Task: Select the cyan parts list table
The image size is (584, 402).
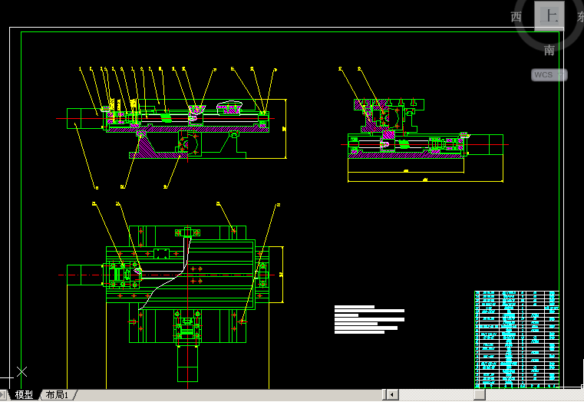Action: click(x=517, y=339)
